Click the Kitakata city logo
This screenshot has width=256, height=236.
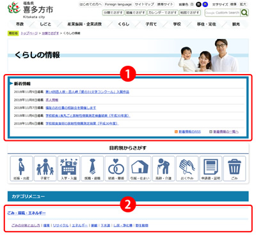31,10
